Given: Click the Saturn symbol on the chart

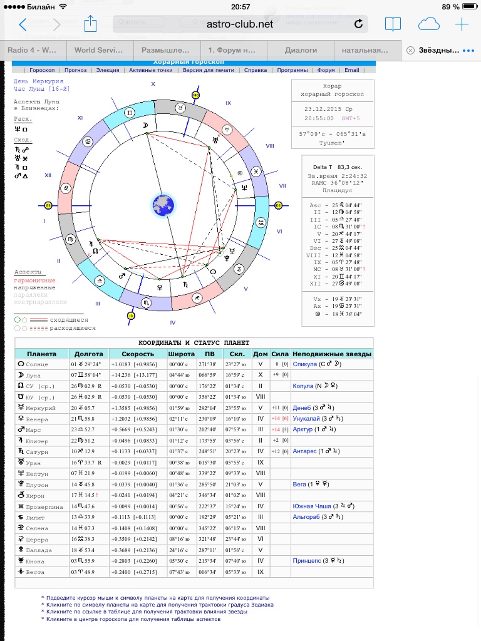Looking at the screenshot, I should click(x=185, y=284).
